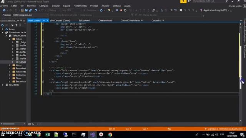Open the Explorador de soluciones side tab
246x138 pixels.
(x=244, y=31)
